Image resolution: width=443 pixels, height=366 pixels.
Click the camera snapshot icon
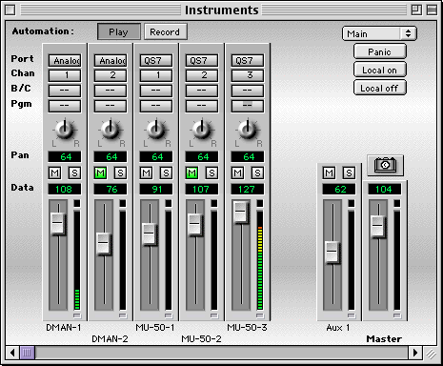pyautogui.click(x=385, y=165)
